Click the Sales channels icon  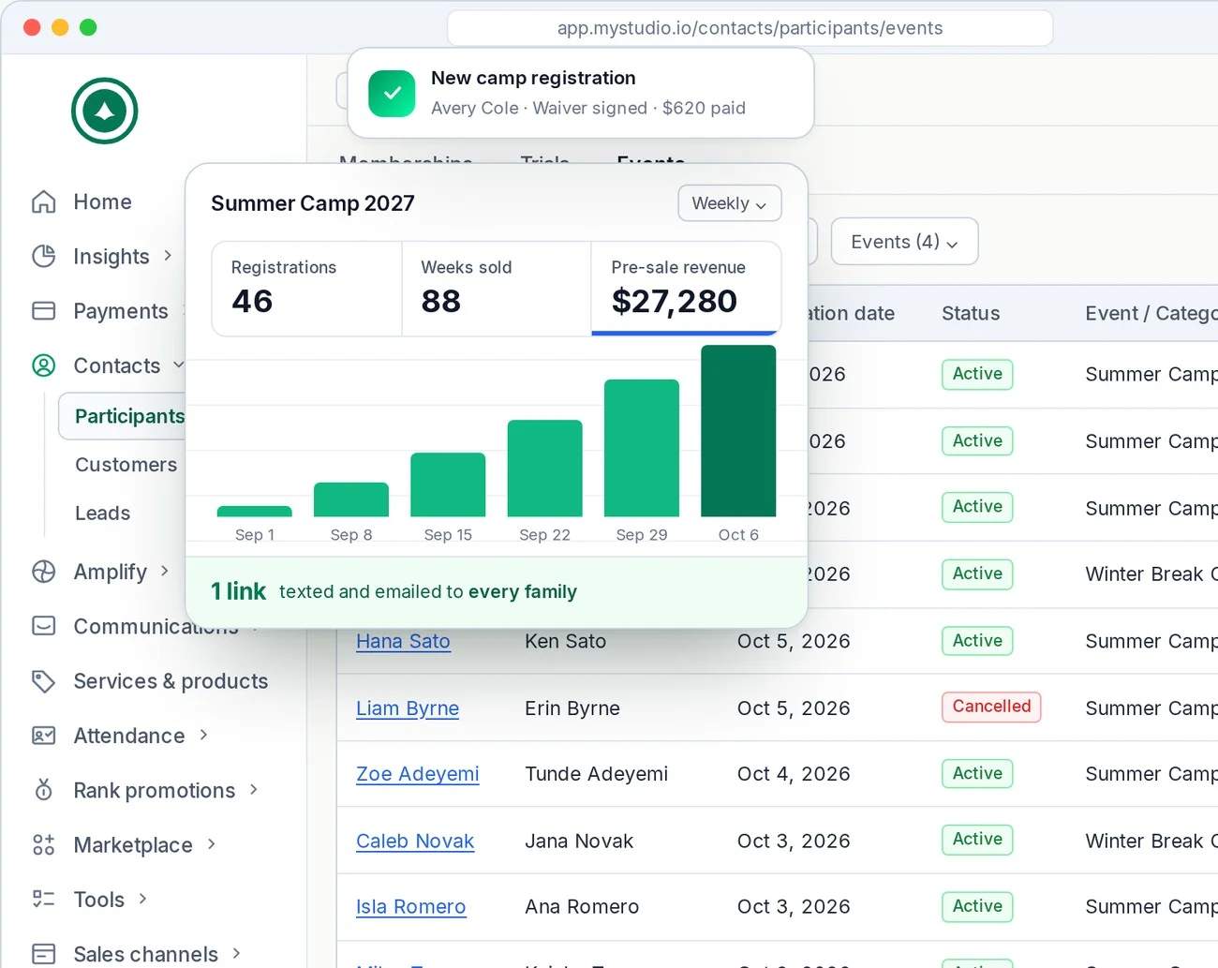pyautogui.click(x=44, y=953)
